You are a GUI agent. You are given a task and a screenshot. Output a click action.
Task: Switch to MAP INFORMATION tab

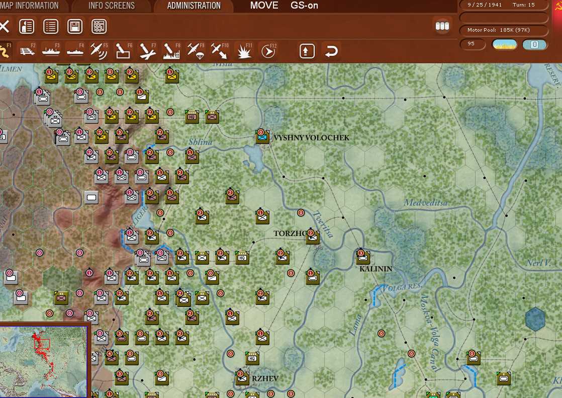(x=29, y=6)
